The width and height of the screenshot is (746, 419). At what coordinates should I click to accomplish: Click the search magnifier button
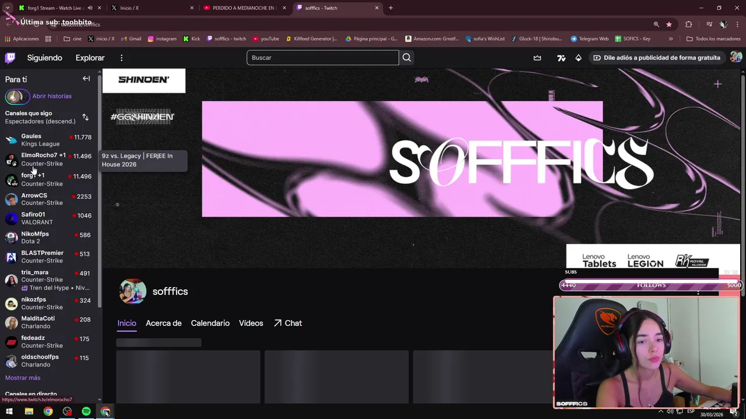[x=407, y=58]
